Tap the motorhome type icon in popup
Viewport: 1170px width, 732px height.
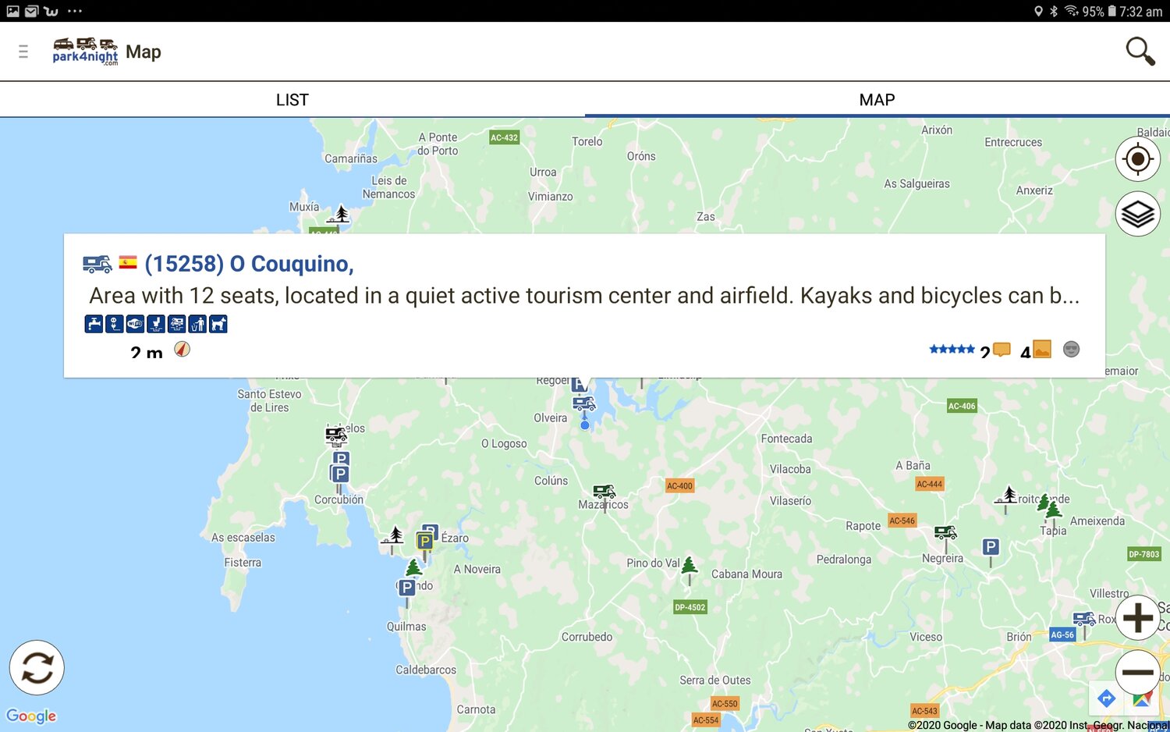(97, 265)
